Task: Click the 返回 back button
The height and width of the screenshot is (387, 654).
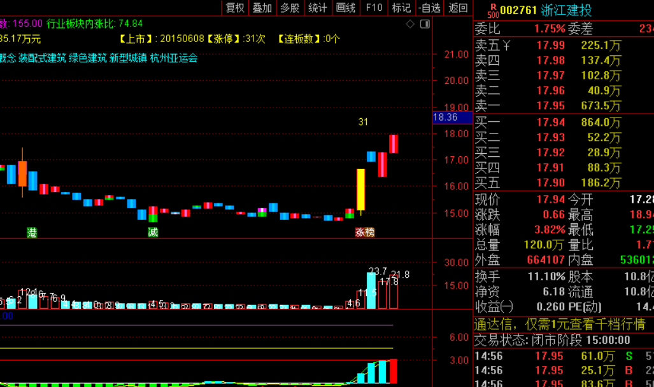Action: click(459, 8)
